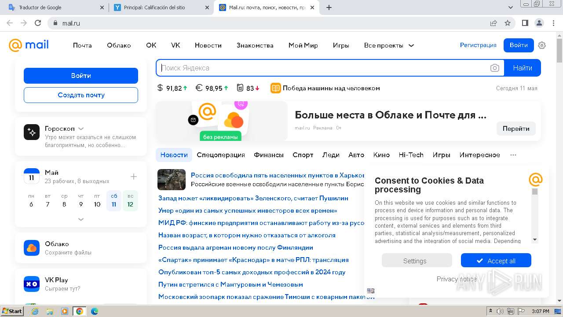Viewport: 563px width, 317px height.
Task: Focus the Поиск Яндекса search field
Action: [x=324, y=68]
